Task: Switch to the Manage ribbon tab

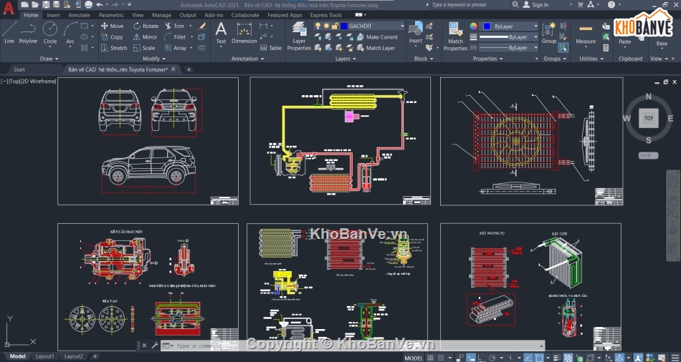Action: 161,15
